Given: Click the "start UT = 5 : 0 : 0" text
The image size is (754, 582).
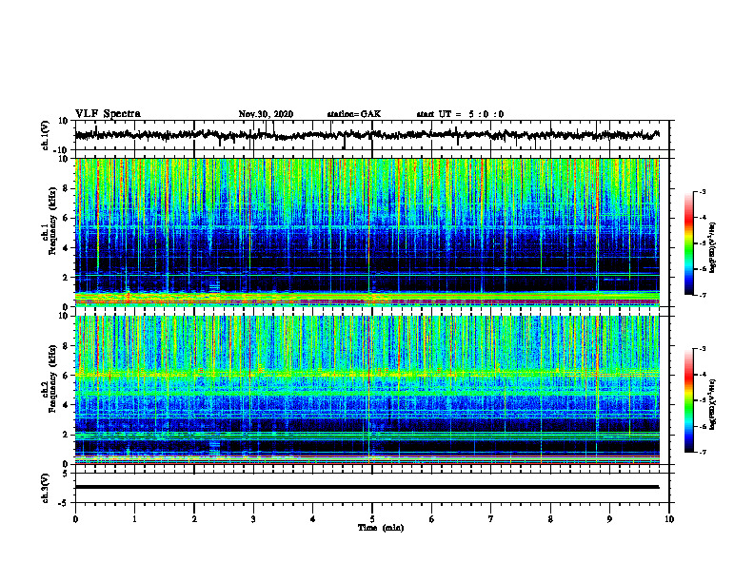Looking at the screenshot, I should [x=460, y=114].
